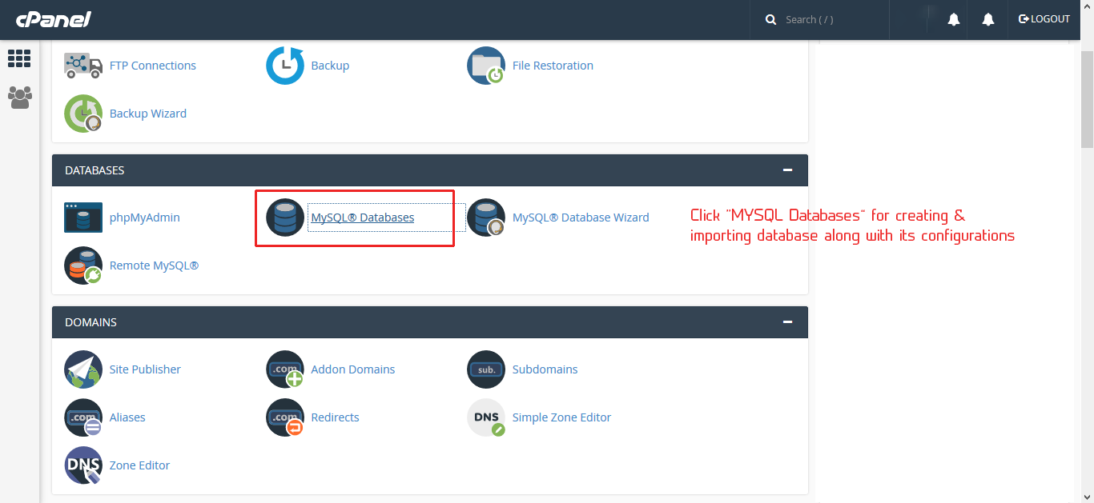Collapse the Databases section

(788, 170)
